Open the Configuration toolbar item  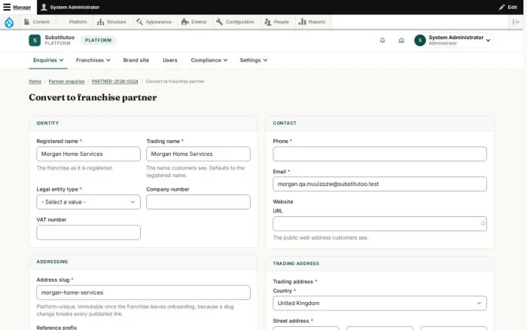pyautogui.click(x=235, y=22)
